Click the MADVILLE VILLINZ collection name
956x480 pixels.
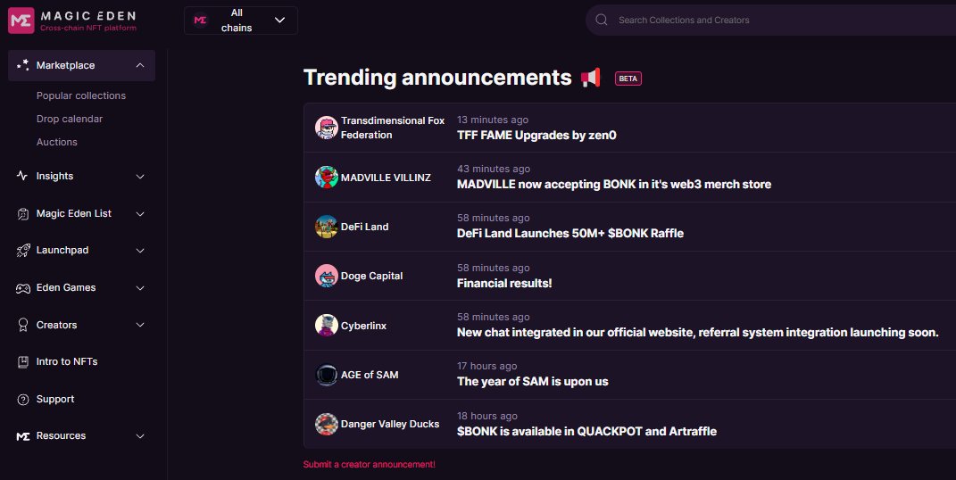[386, 178]
